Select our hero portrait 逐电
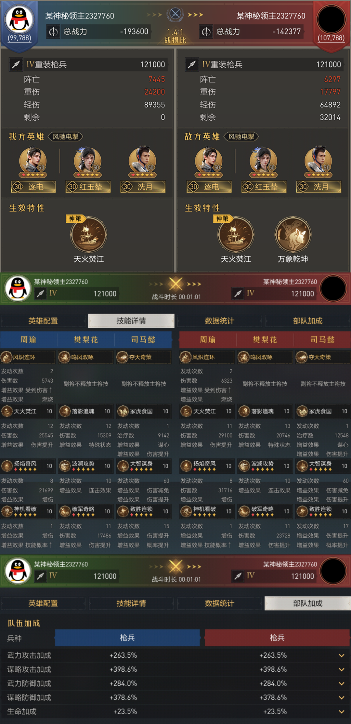351x724 pixels. (x=33, y=161)
